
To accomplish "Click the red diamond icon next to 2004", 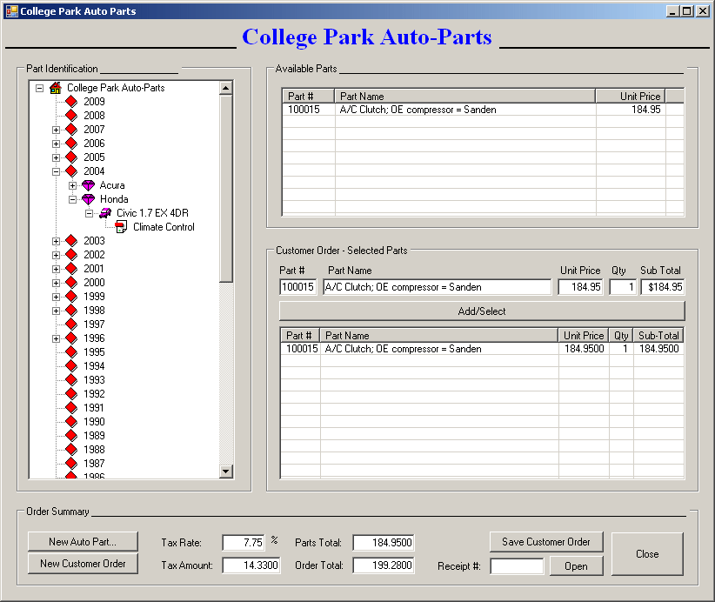I will pos(71,171).
